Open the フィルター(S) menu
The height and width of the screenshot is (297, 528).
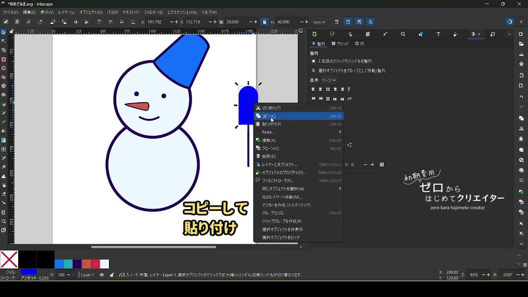pyautogui.click(x=153, y=12)
